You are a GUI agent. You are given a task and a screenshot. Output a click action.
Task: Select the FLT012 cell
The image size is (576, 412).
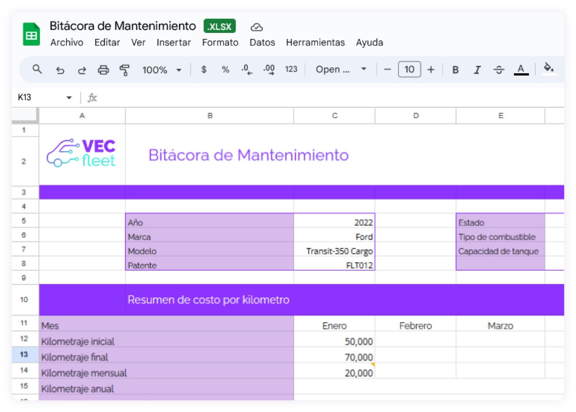[334, 263]
